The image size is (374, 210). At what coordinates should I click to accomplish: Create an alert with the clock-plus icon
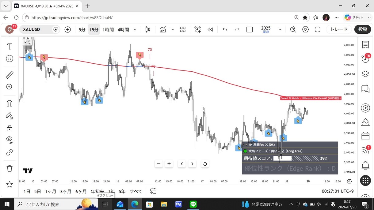(198, 29)
